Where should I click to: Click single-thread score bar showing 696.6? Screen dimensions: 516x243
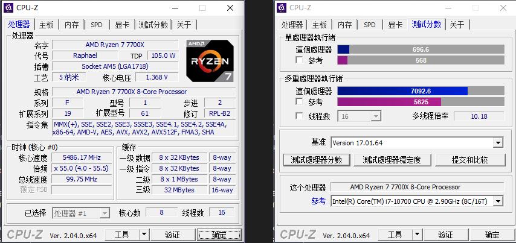[421, 49]
